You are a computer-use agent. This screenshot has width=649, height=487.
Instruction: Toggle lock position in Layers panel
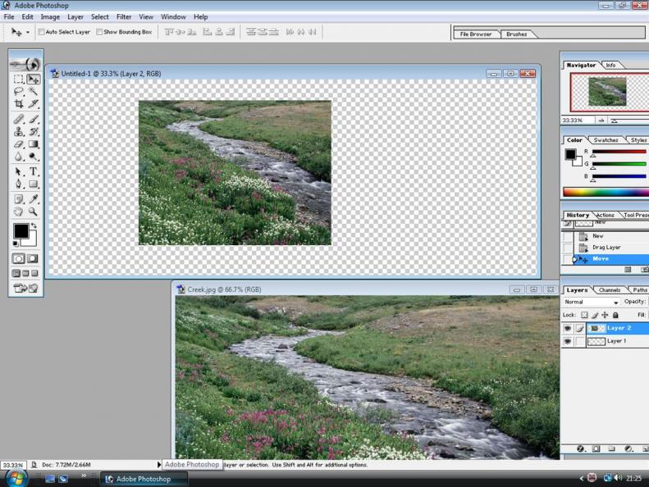(606, 315)
